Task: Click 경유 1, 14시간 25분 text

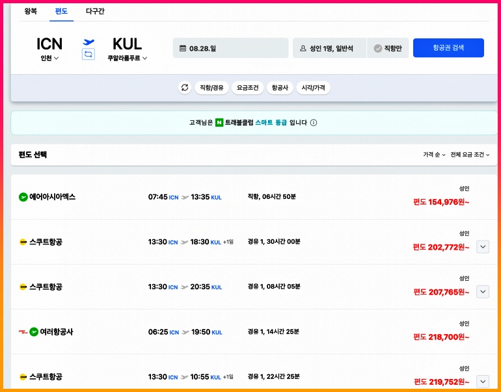Action: pos(273,332)
